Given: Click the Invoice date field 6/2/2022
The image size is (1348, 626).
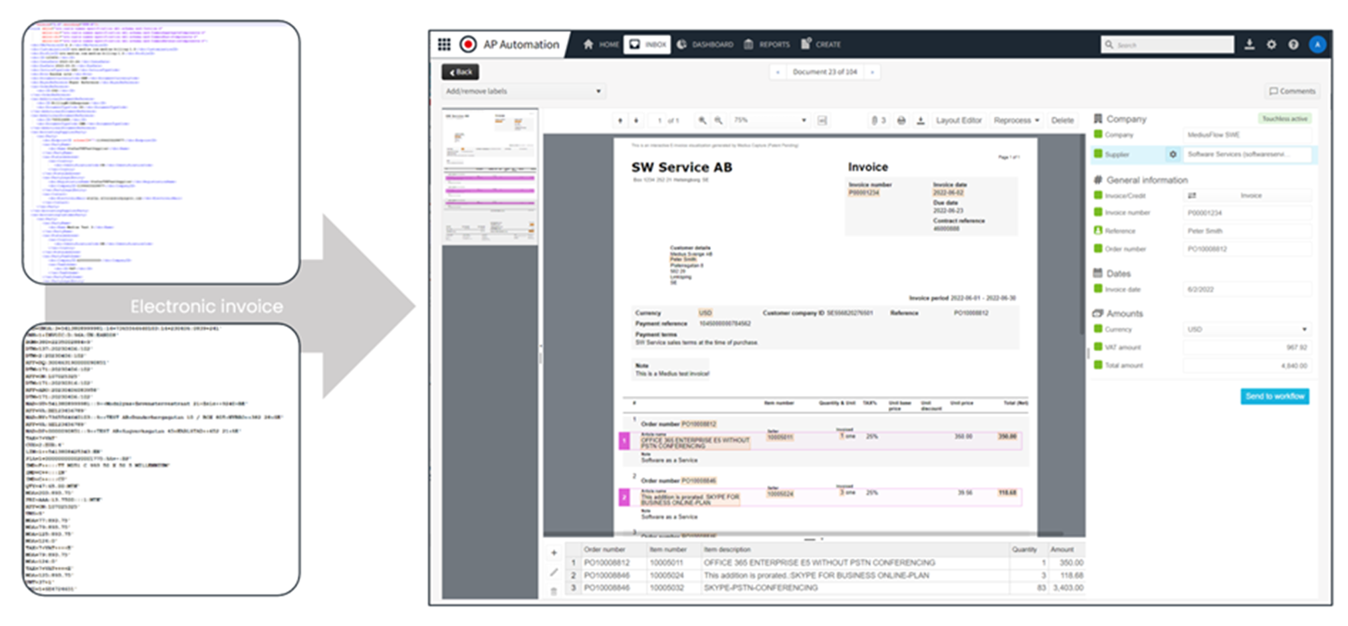Looking at the screenshot, I should tap(1247, 289).
